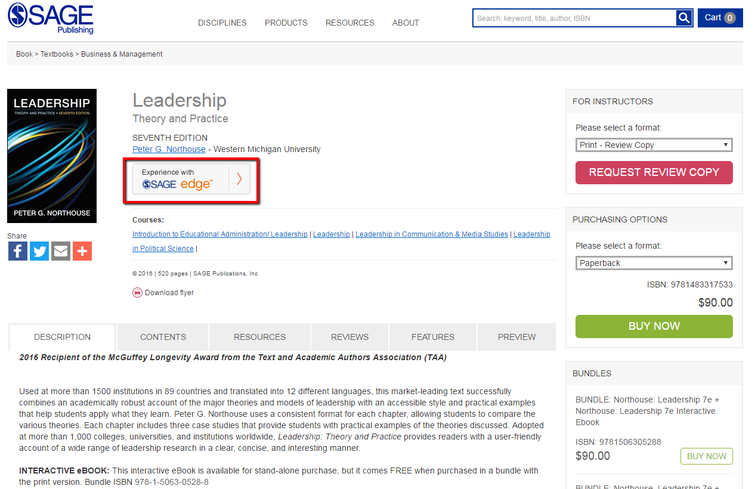755x489 pixels.
Task: Share the book via email icon
Action: [61, 251]
